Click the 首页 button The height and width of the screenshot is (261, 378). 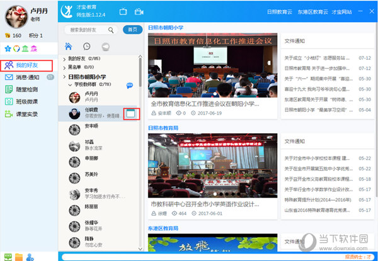coord(132,30)
